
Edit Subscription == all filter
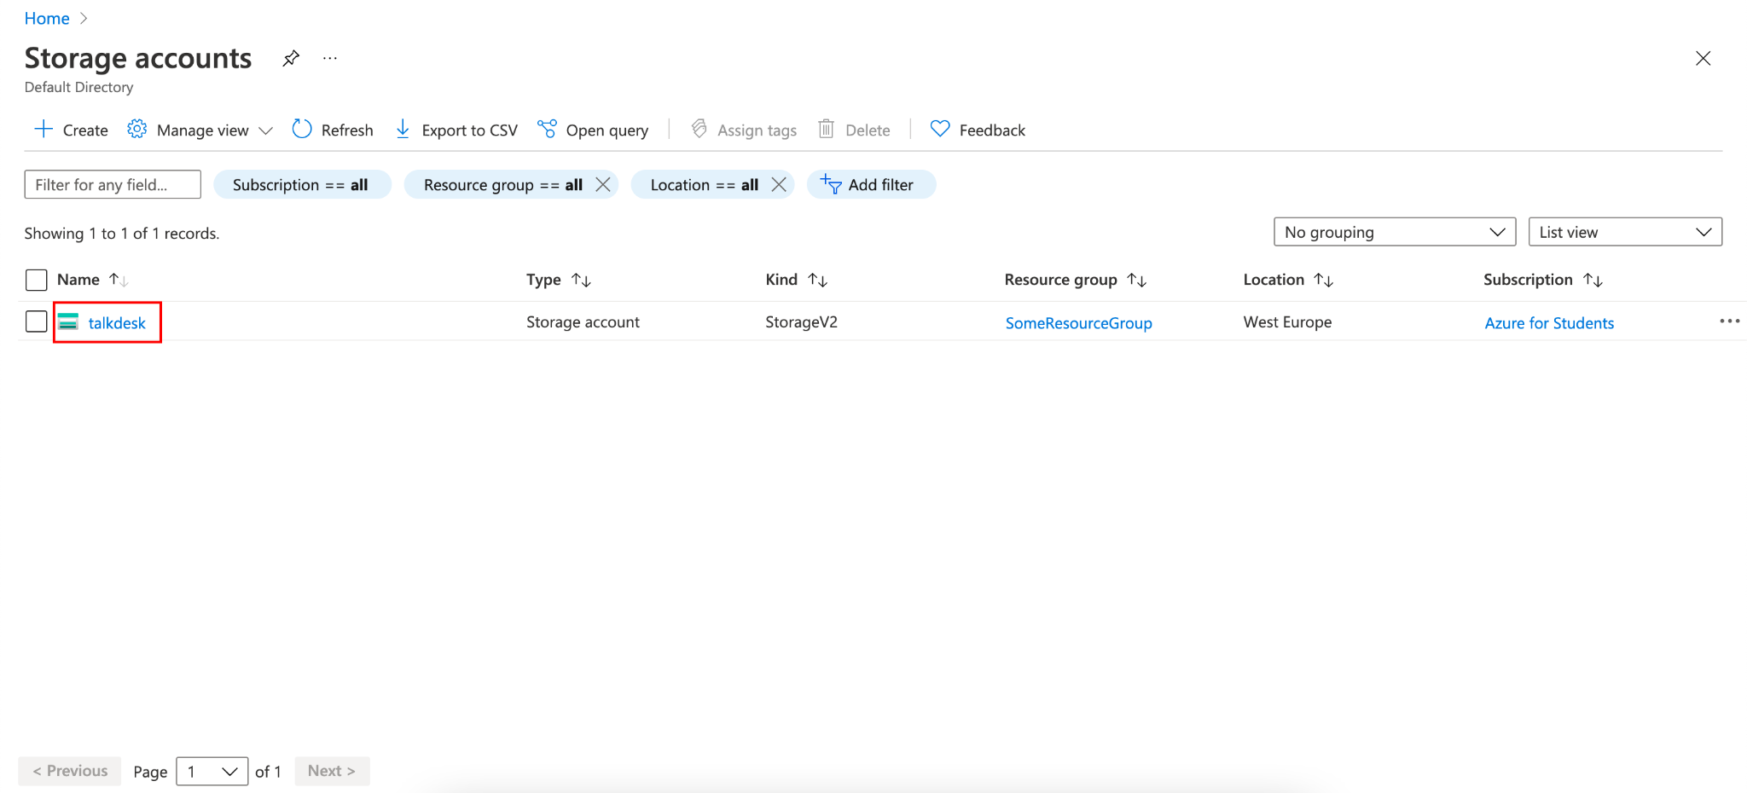click(x=301, y=184)
